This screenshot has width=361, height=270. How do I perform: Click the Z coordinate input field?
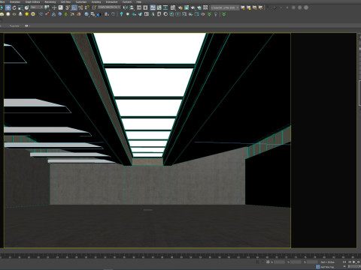tap(312, 262)
